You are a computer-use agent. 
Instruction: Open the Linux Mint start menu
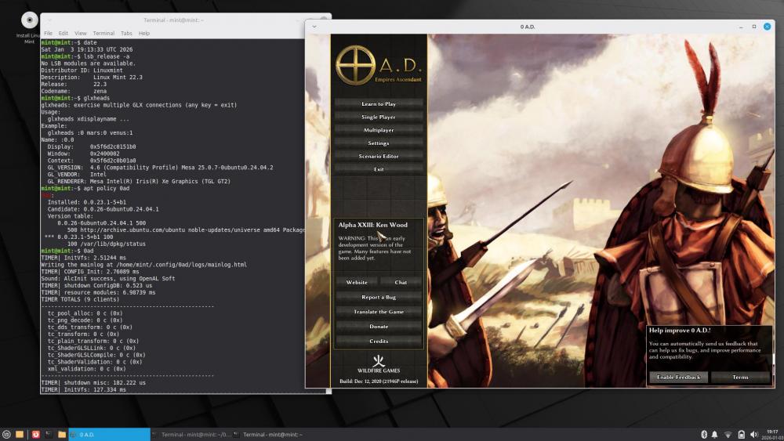[x=7, y=434]
